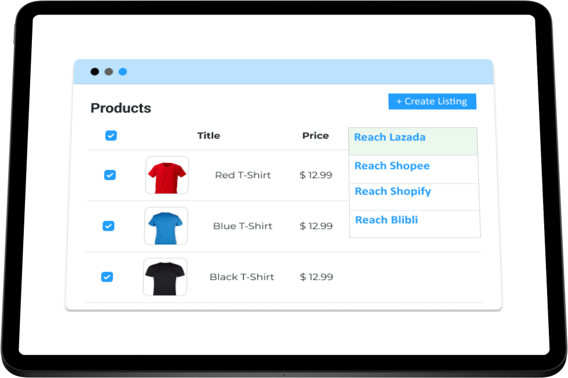This screenshot has width=568, height=378.
Task: Click the Blue T-Shirt $ 12.99 price
Action: (316, 226)
